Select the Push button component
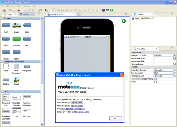The image size is (177, 127). click(x=6, y=25)
